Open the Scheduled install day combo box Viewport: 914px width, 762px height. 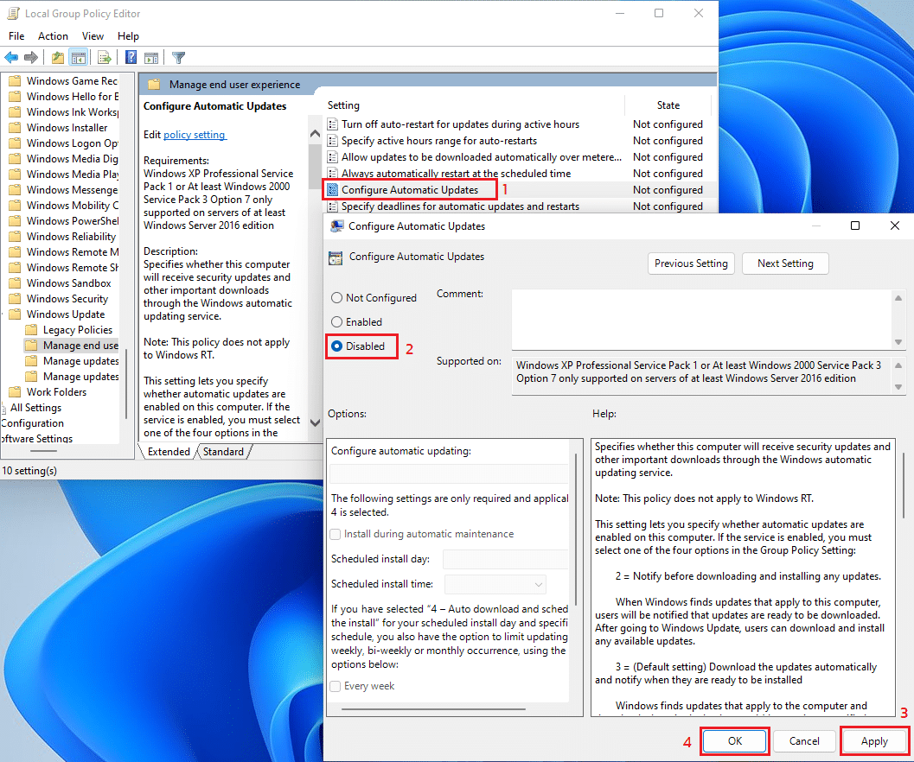pos(505,559)
